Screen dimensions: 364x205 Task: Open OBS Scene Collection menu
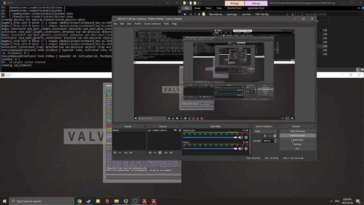[x=152, y=24]
